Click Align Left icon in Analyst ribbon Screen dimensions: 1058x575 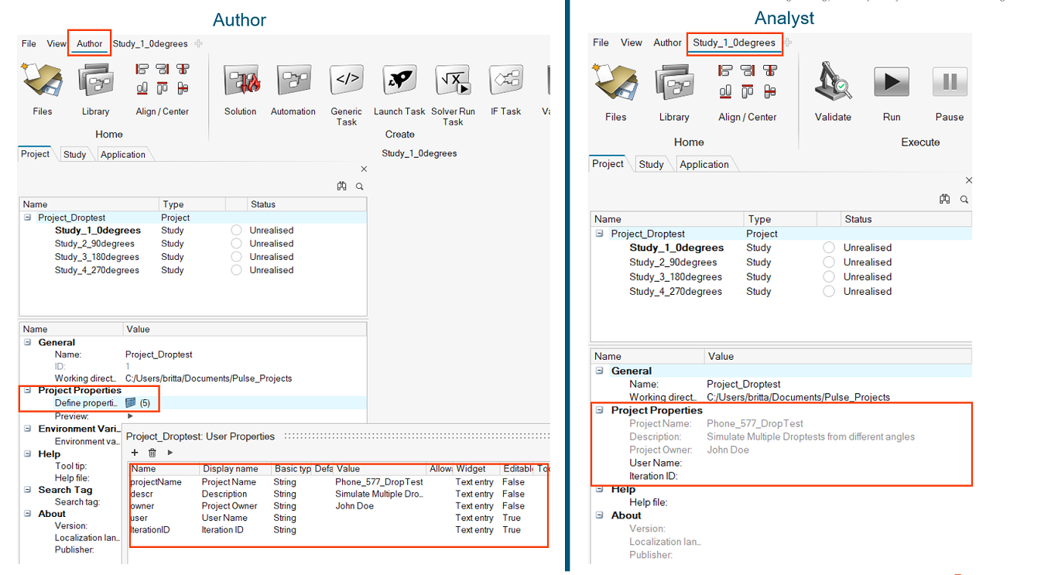coord(725,70)
